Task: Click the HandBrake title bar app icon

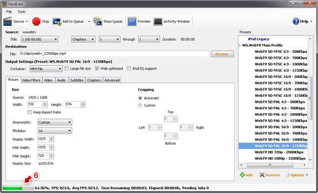Action: pos(4,3)
